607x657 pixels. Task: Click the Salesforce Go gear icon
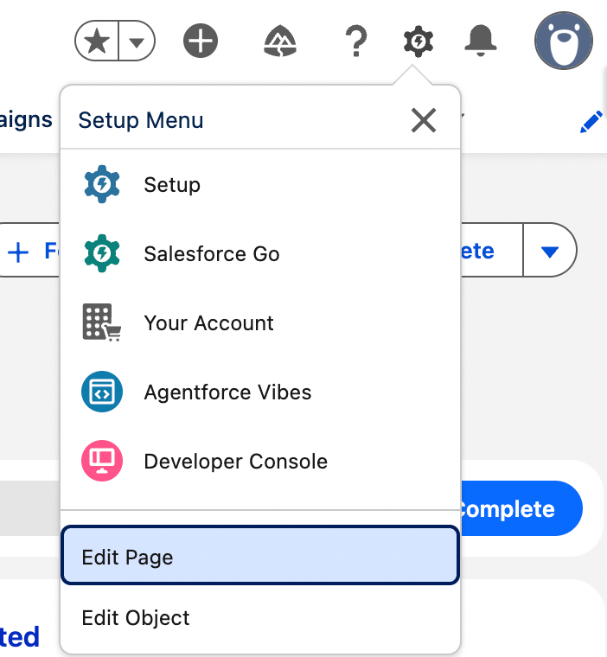point(103,253)
